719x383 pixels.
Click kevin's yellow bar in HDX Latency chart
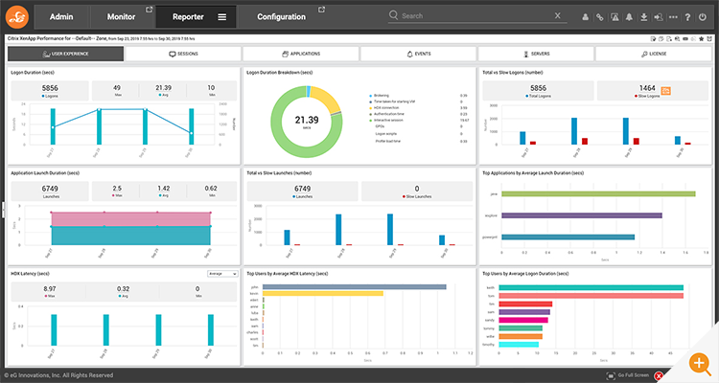coord(323,294)
